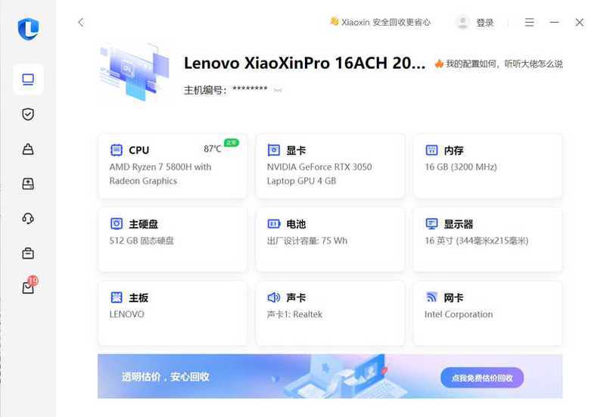Click the 登录 login link

tap(485, 23)
